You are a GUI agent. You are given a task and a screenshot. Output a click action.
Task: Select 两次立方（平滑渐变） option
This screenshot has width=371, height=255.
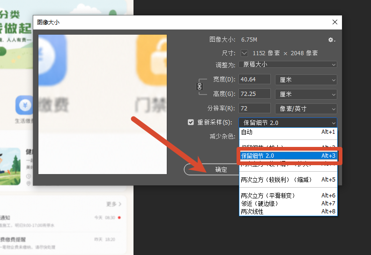coord(288,196)
